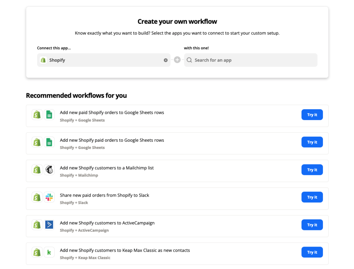Viewport: 354px width, 269px height.
Task: Open 'Share new paid orders from Shopify to Slack' title
Action: click(104, 195)
